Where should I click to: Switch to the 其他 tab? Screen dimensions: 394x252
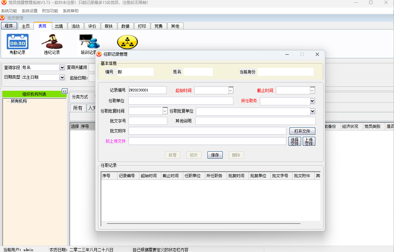175,26
